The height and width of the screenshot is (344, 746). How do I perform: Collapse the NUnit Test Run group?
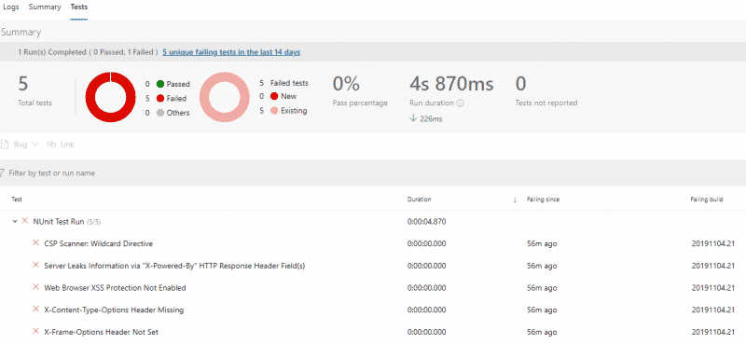[x=15, y=221]
